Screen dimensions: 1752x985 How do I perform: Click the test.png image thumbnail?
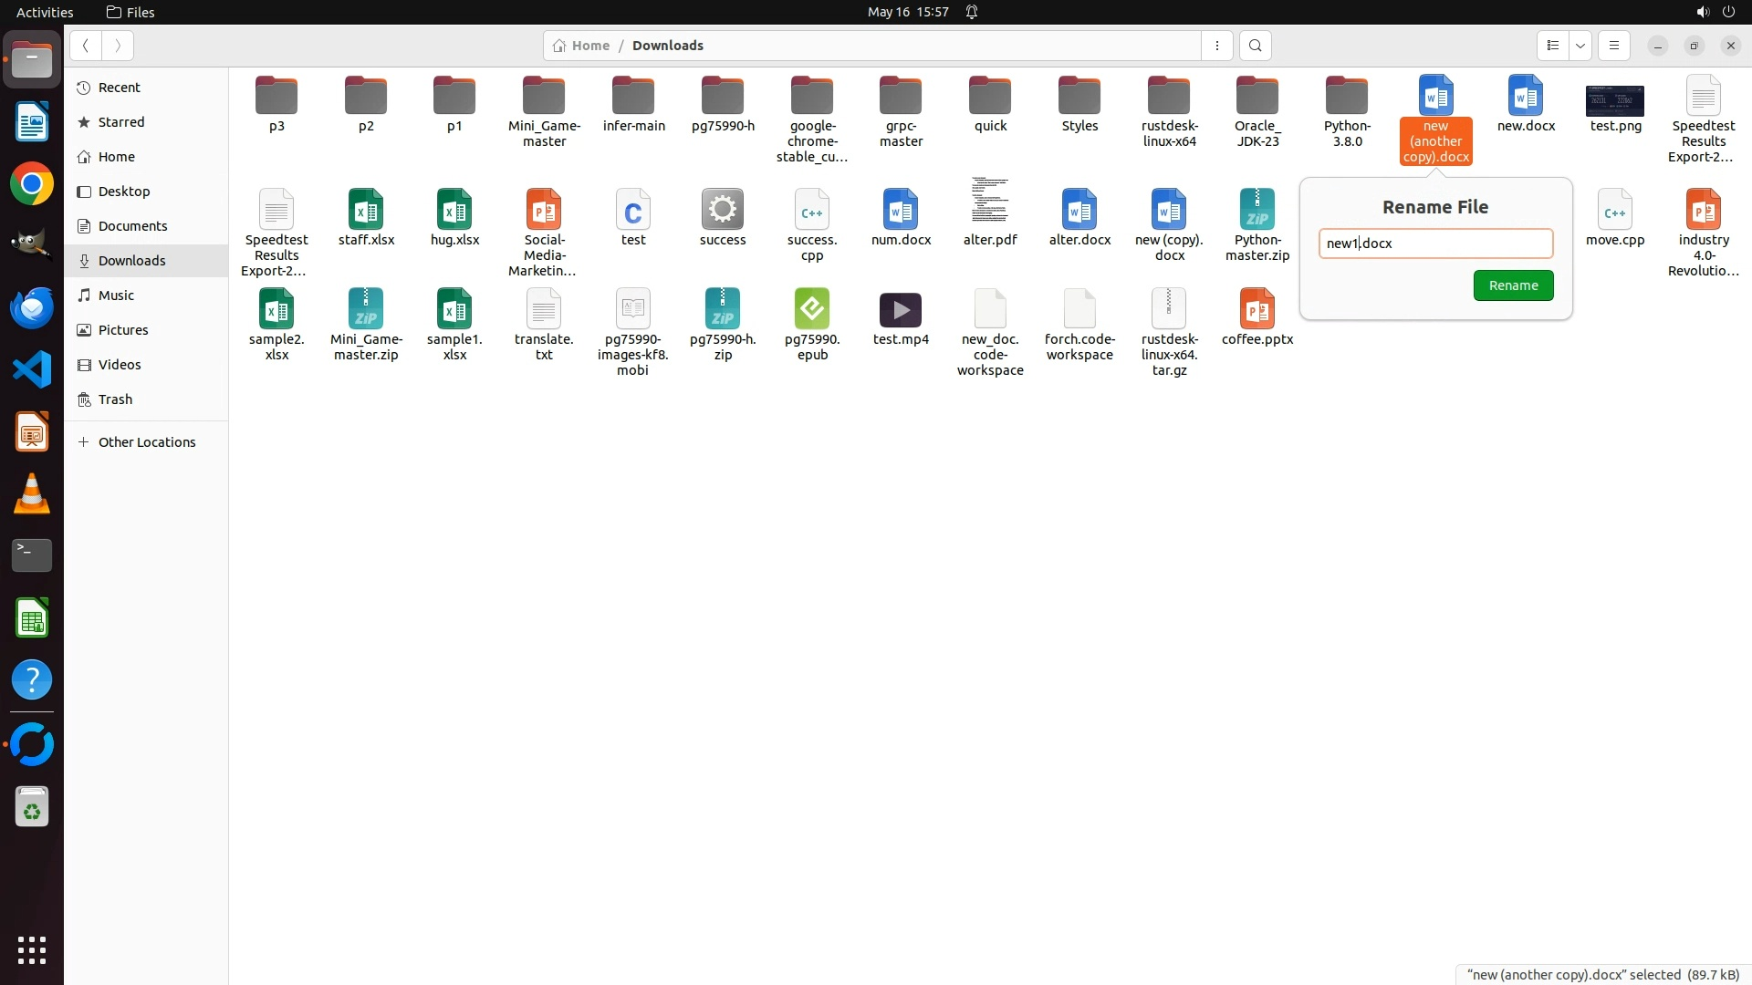[x=1614, y=99]
